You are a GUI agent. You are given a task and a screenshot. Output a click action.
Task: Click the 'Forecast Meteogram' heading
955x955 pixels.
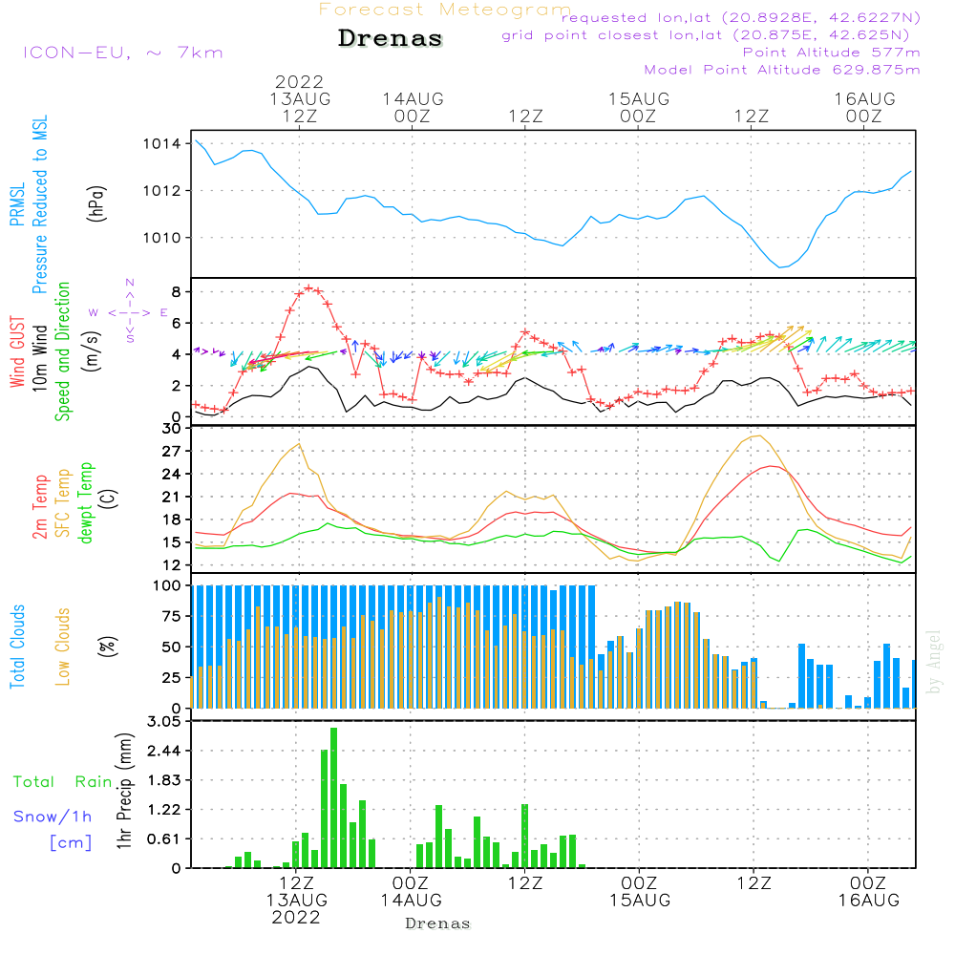(445, 10)
